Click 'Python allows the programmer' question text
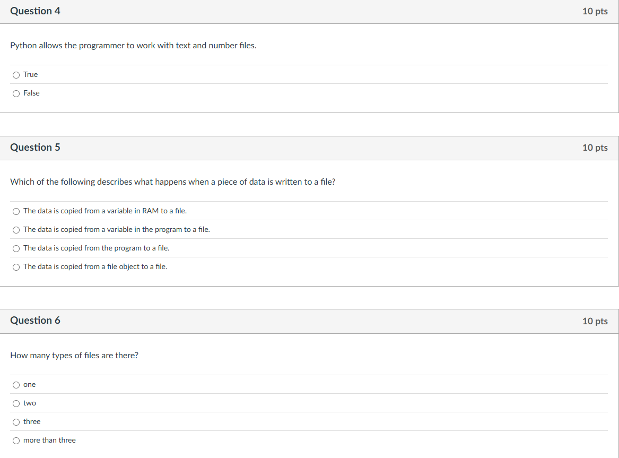Screen dimensions: 619x458 (x=134, y=46)
